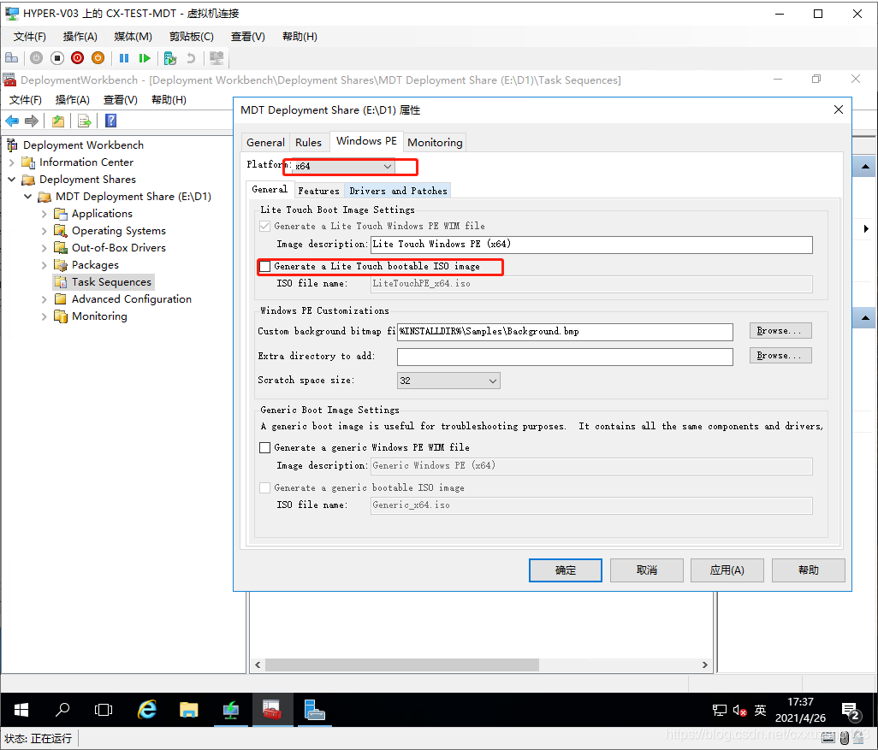The image size is (878, 750).
Task: Click the Enhanced Session icon
Action: pyautogui.click(x=217, y=57)
